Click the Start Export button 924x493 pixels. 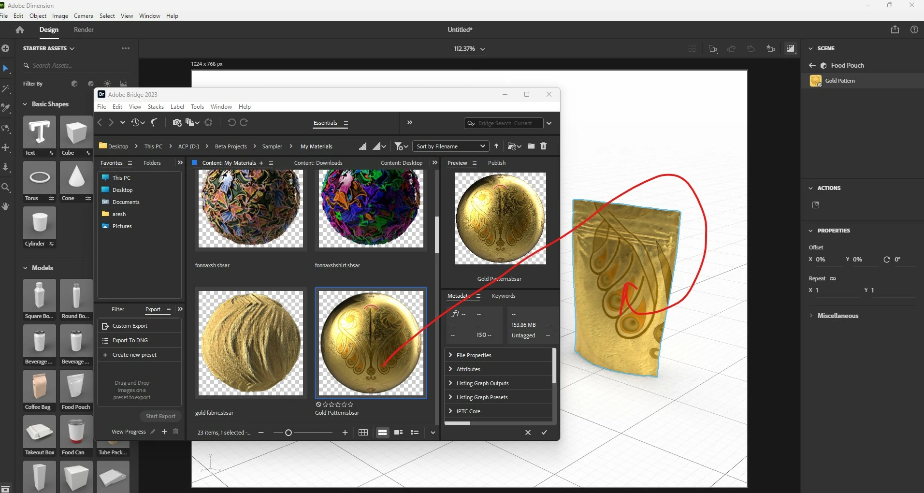160,416
